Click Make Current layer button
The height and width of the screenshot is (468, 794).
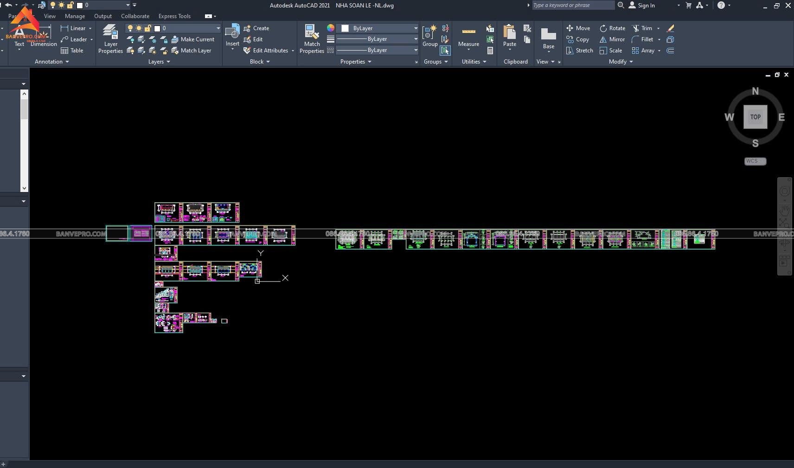tap(192, 39)
